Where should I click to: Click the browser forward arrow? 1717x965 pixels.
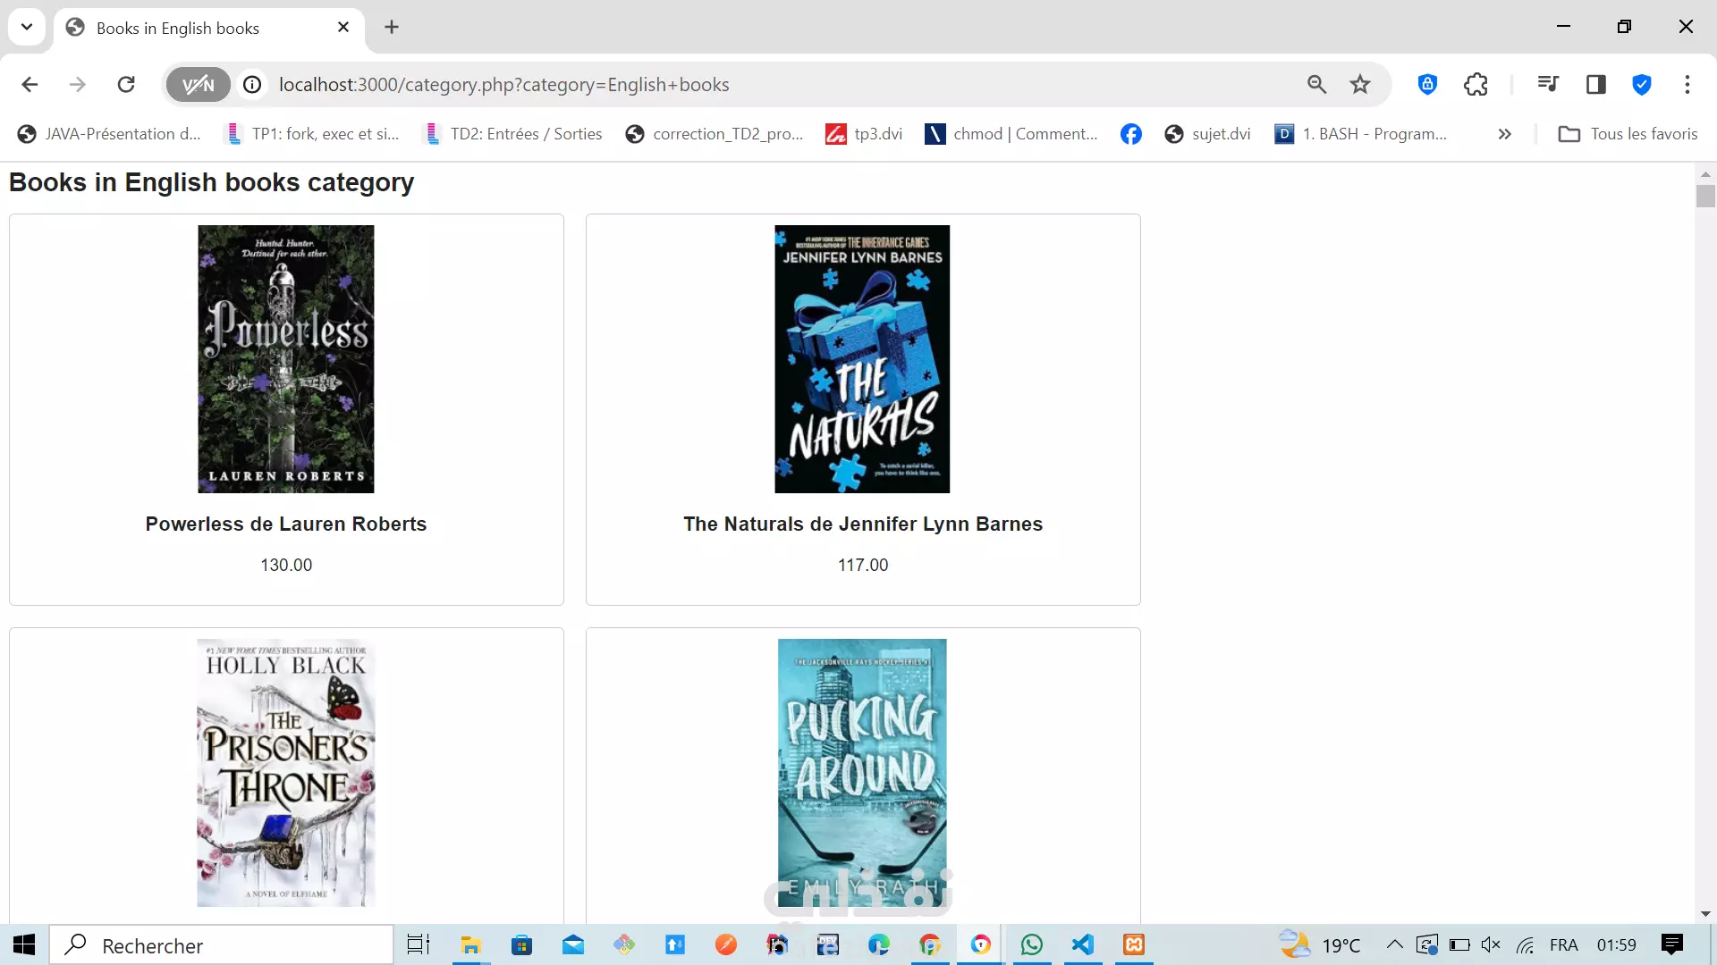pyautogui.click(x=78, y=84)
